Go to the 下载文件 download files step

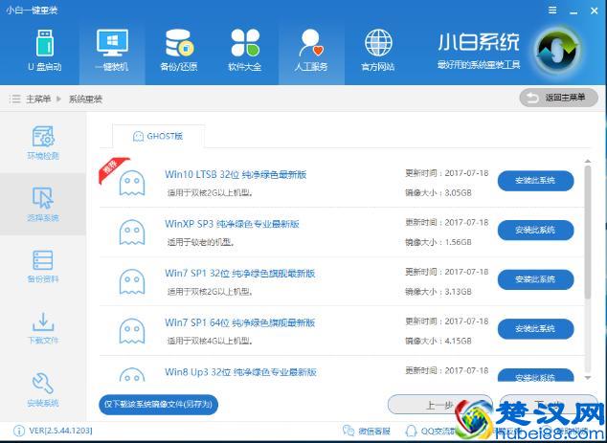(43, 328)
